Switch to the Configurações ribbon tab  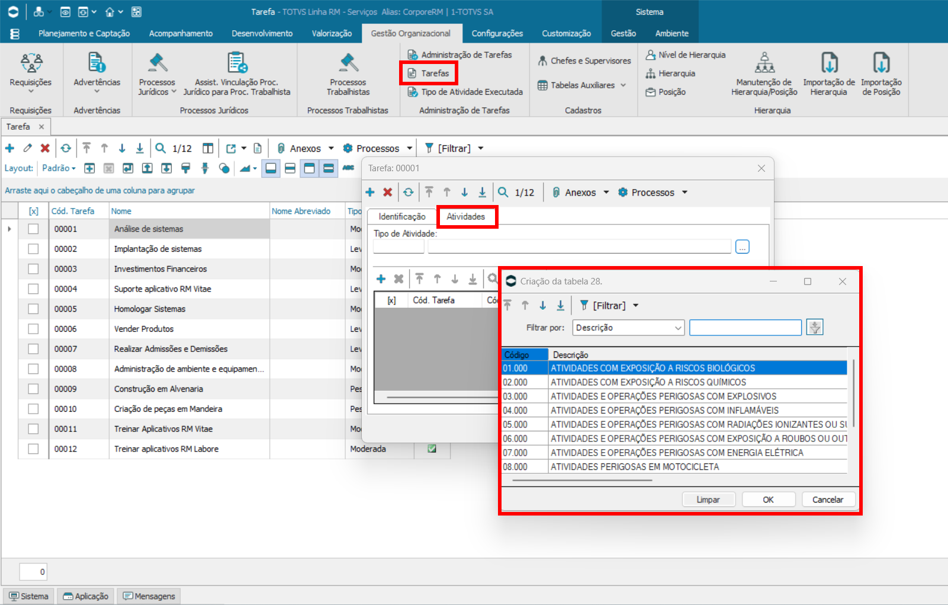pyautogui.click(x=497, y=33)
